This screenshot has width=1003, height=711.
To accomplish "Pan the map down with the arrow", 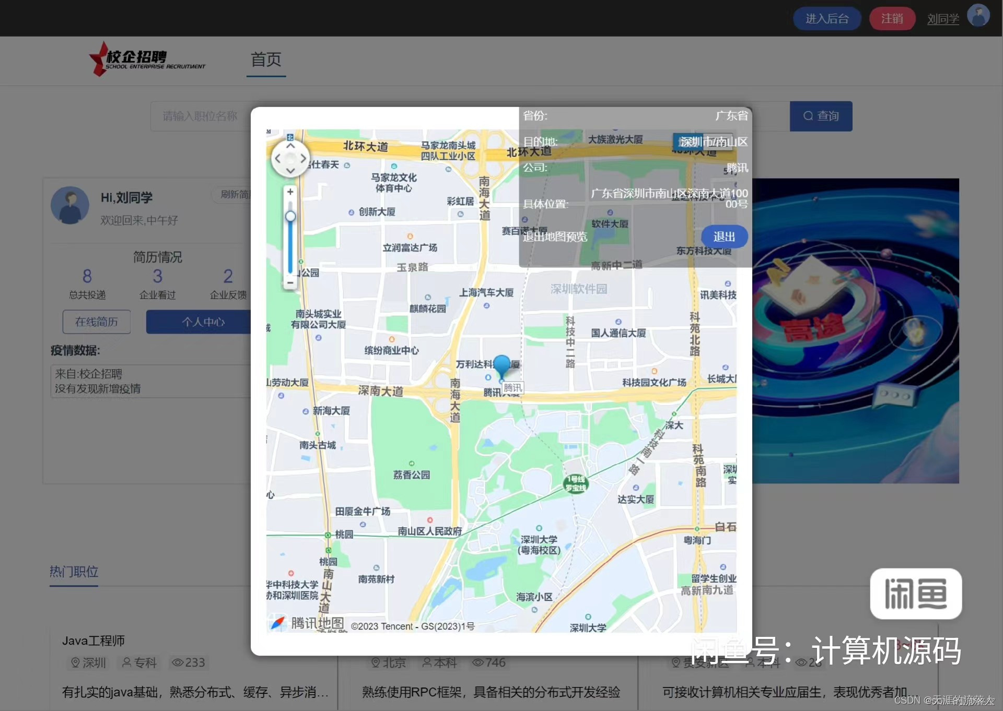I will click(x=290, y=171).
